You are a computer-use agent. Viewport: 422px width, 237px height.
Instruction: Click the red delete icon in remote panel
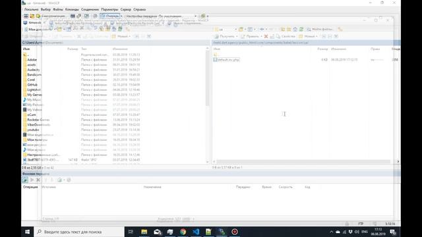(266, 36)
